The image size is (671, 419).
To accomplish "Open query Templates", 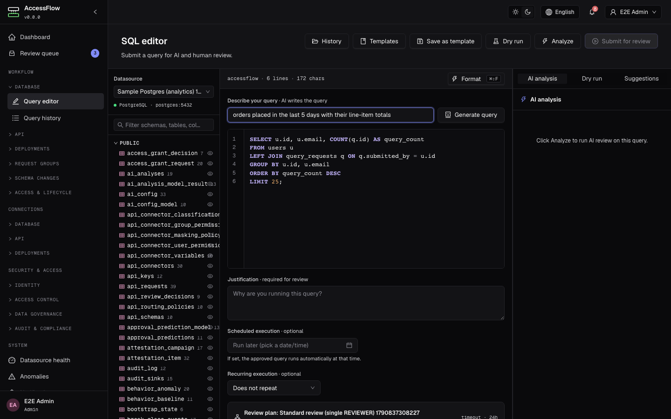I will click(379, 41).
